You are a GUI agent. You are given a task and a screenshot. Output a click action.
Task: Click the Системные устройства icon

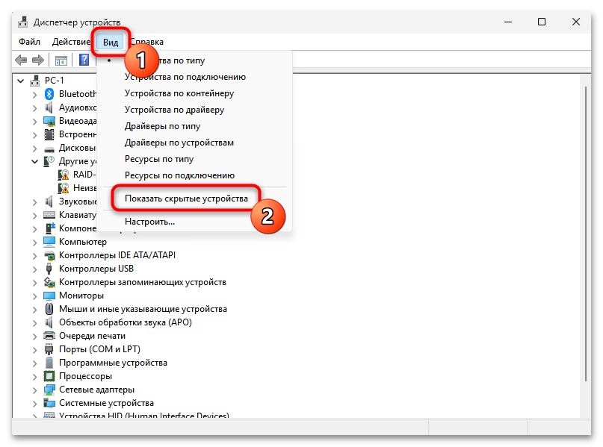click(49, 403)
